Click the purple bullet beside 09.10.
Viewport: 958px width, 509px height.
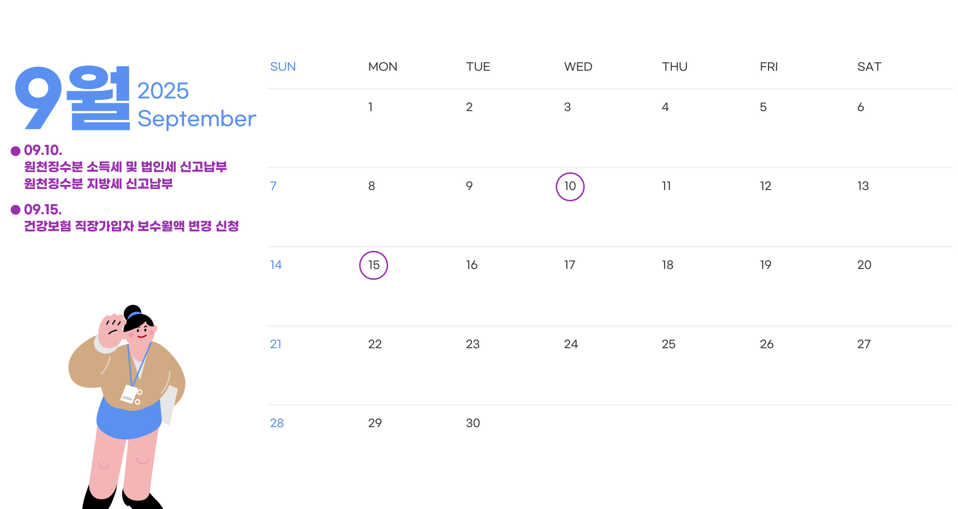15,151
